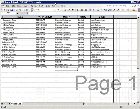140x109 pixels.
Task: Toggle Bold formatting
Action: pyautogui.click(x=65, y=10)
